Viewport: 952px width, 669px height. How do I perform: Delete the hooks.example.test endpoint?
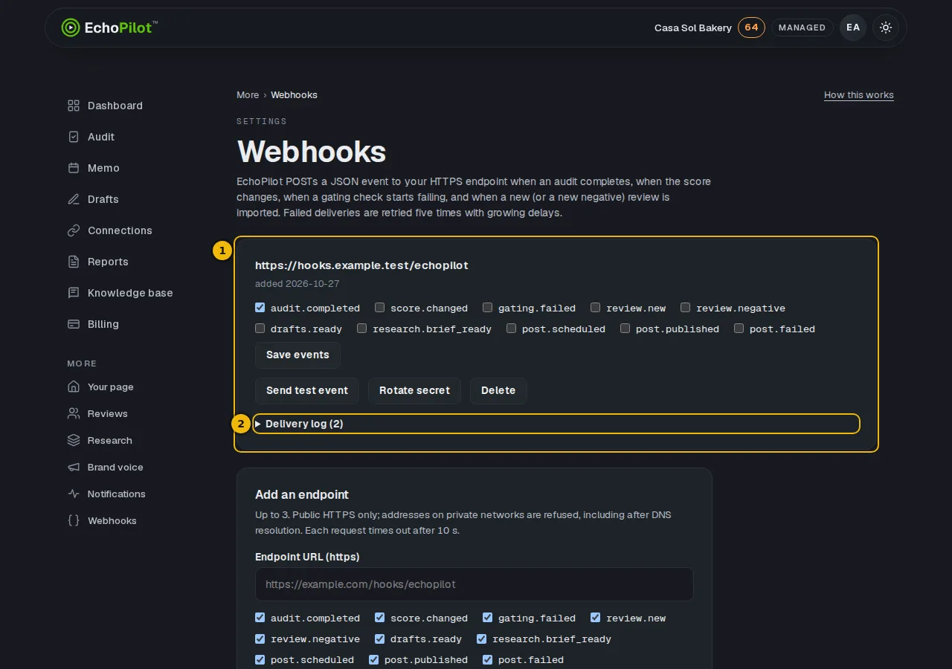(498, 391)
